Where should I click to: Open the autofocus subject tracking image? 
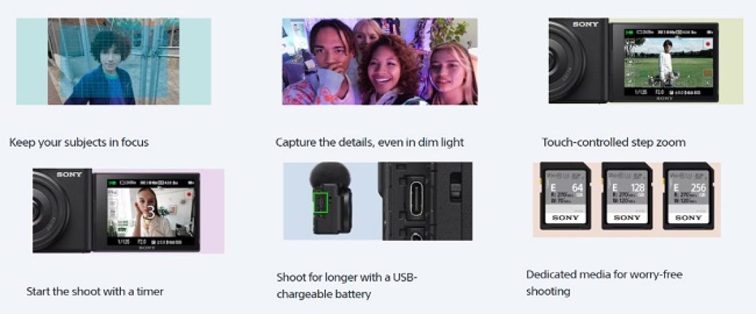[x=114, y=61]
